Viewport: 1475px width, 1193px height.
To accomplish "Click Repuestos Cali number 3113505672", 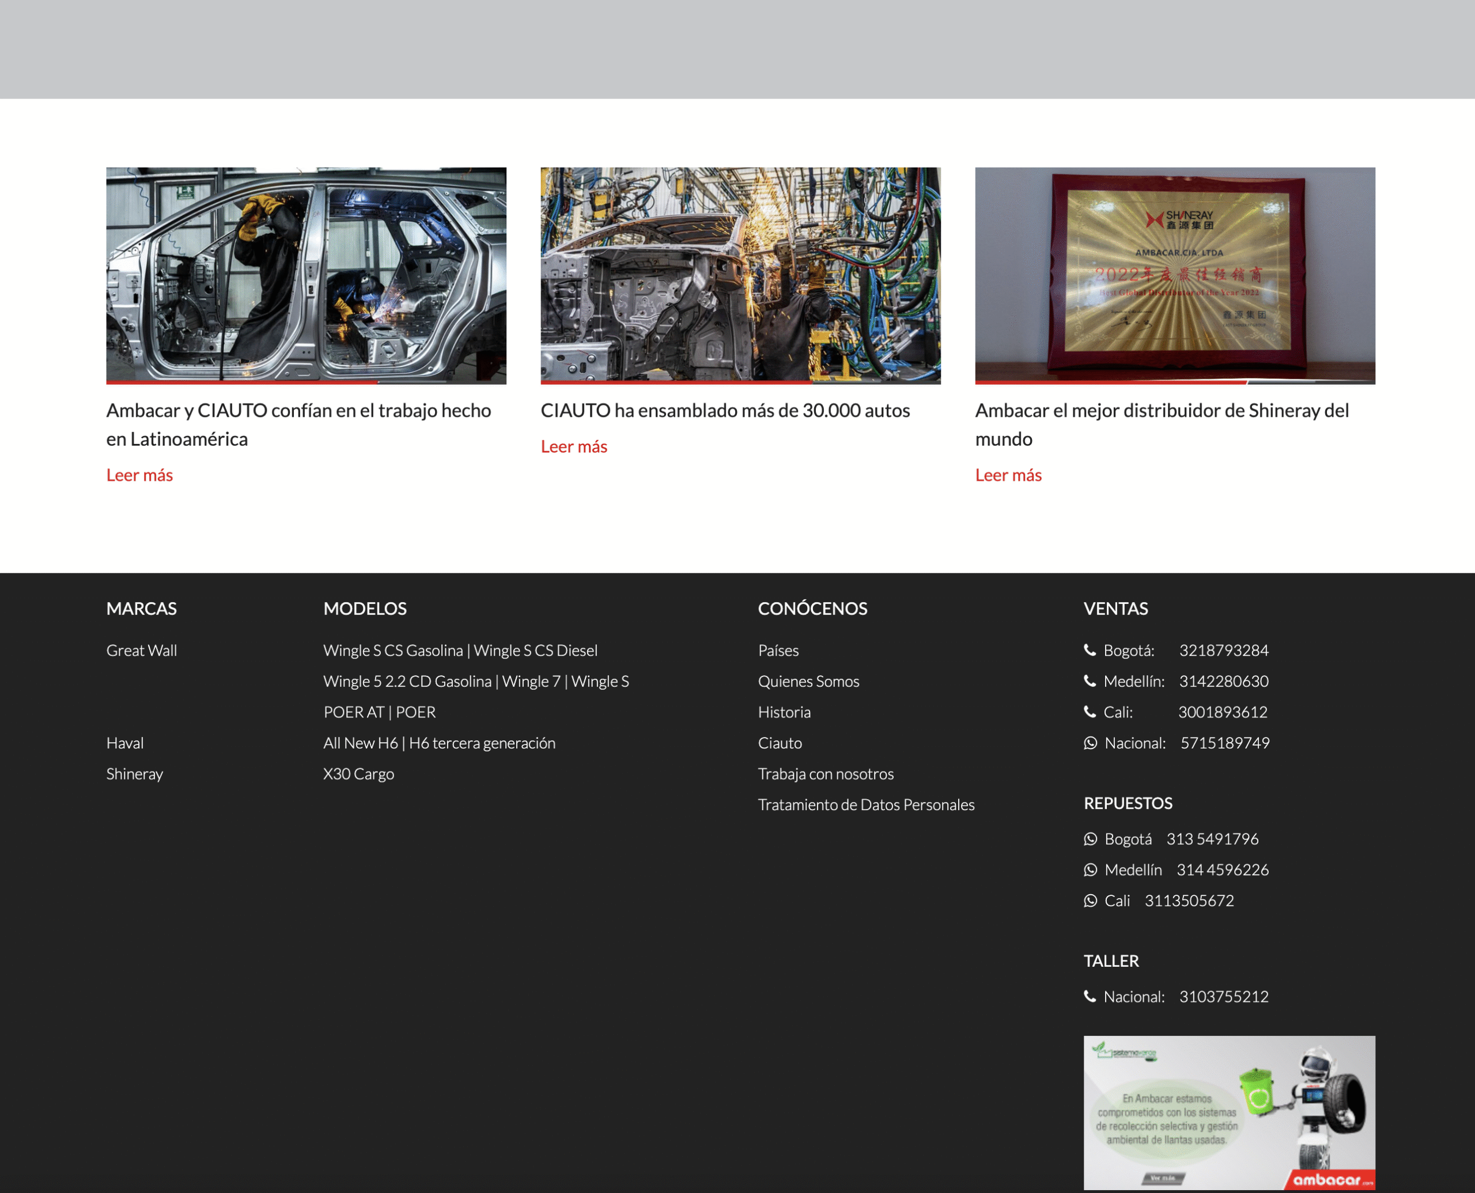I will pyautogui.click(x=1190, y=901).
